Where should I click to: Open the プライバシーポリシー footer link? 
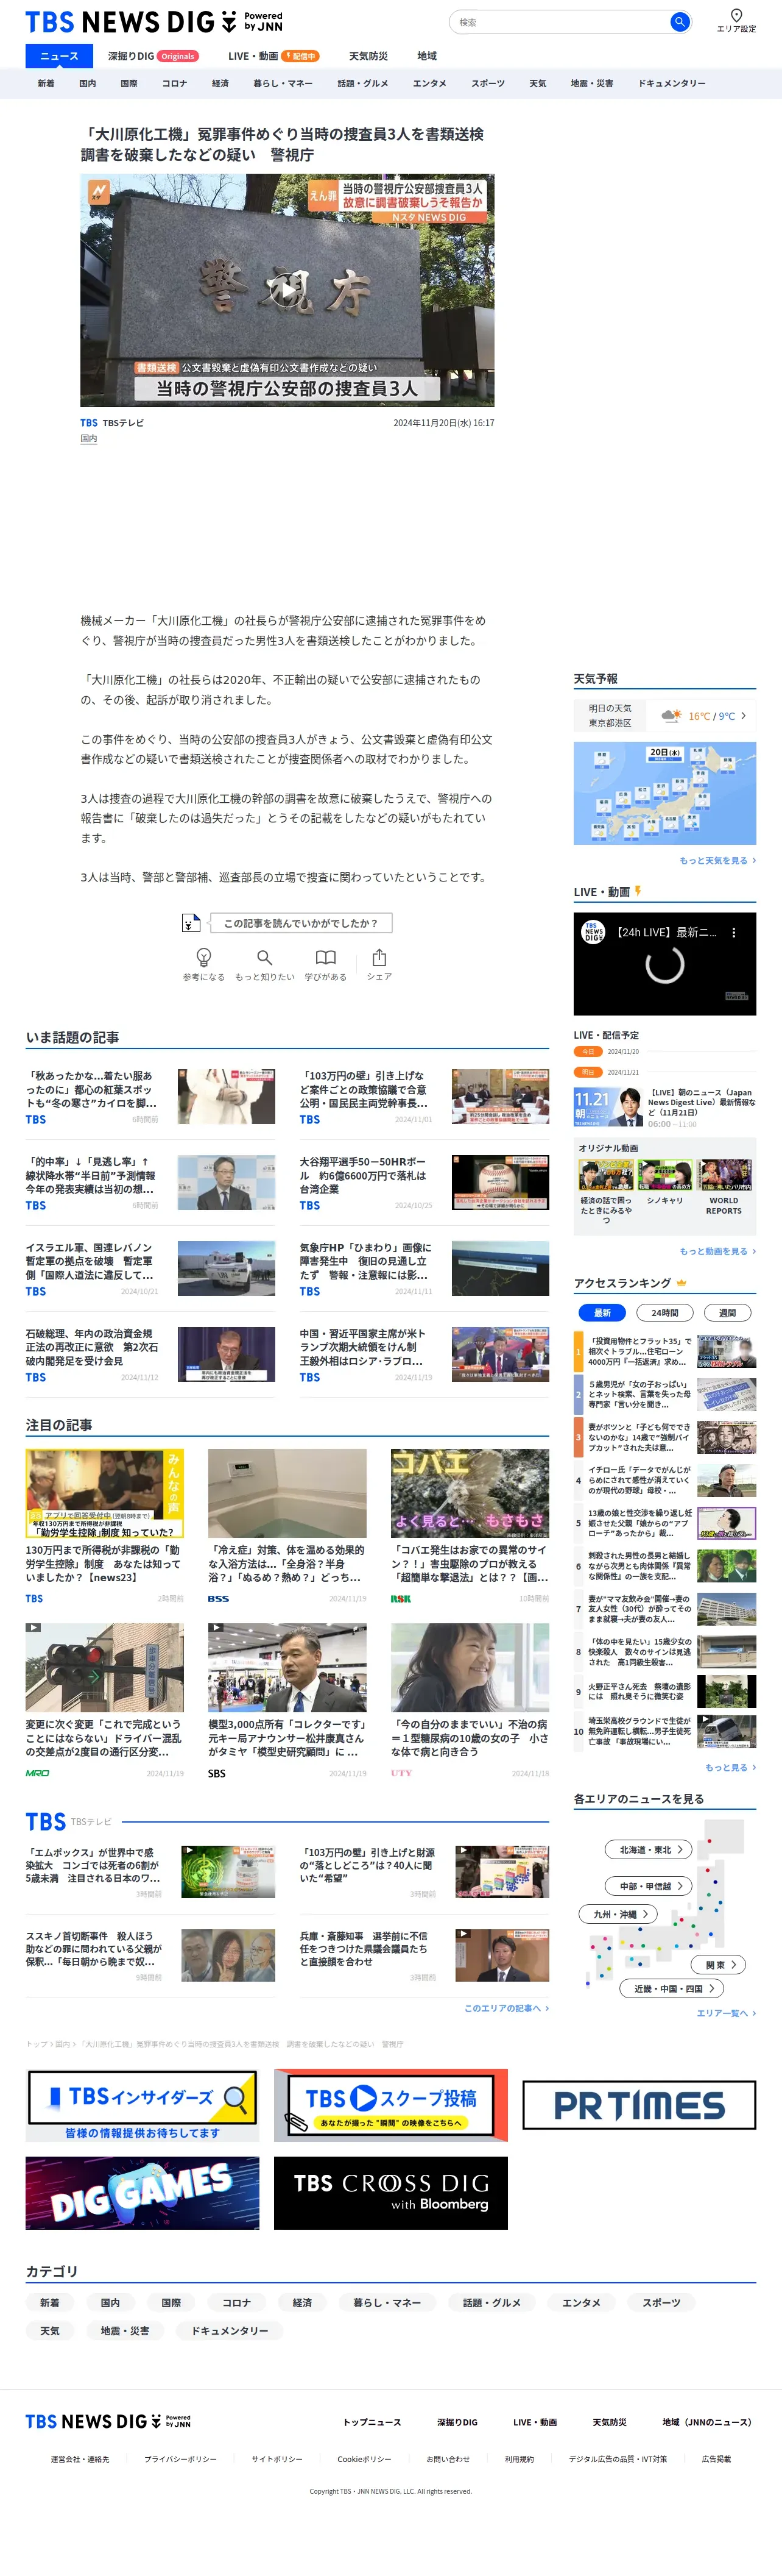[180, 2458]
